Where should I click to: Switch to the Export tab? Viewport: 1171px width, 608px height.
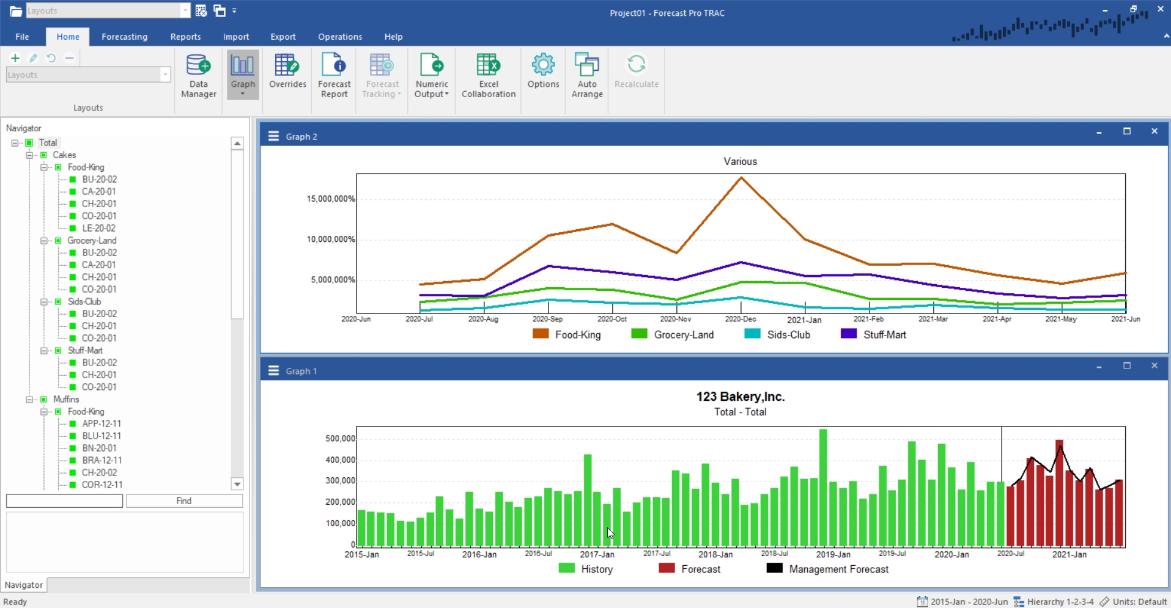click(x=283, y=37)
